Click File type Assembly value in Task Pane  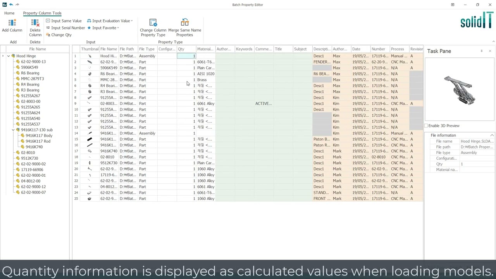477,153
